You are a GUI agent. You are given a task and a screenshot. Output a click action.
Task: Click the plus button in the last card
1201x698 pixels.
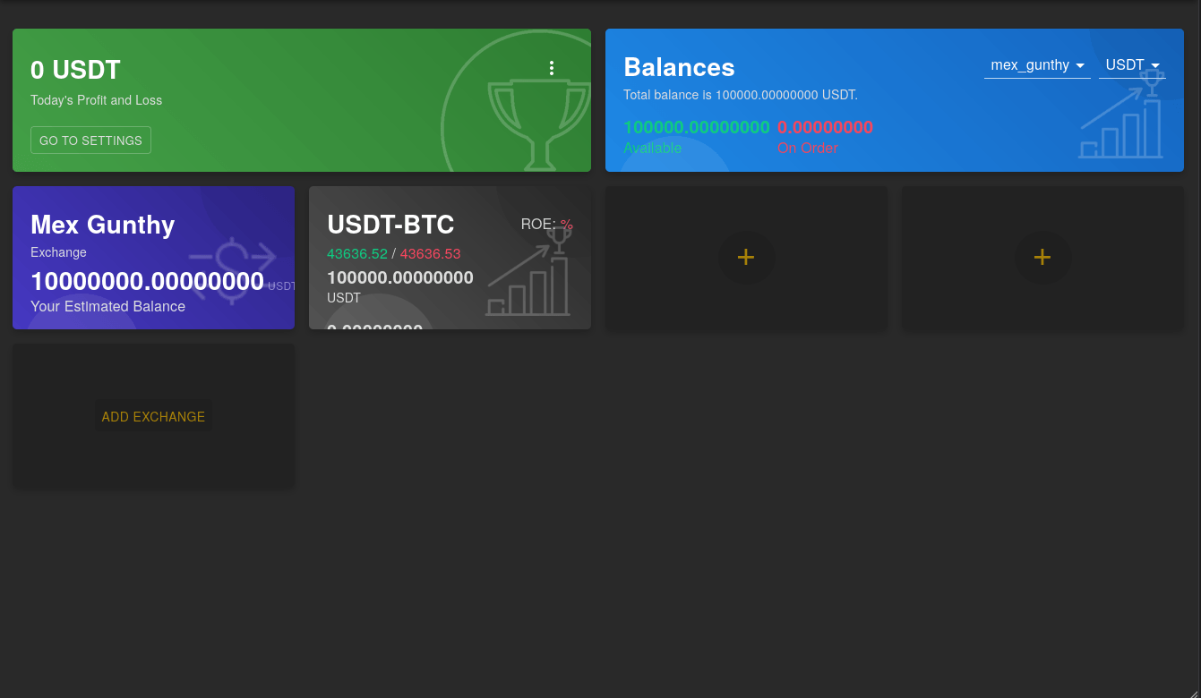point(1042,258)
